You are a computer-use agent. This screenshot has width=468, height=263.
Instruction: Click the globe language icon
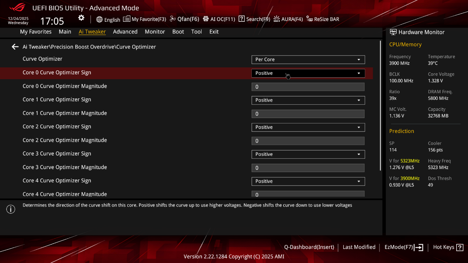tap(99, 20)
